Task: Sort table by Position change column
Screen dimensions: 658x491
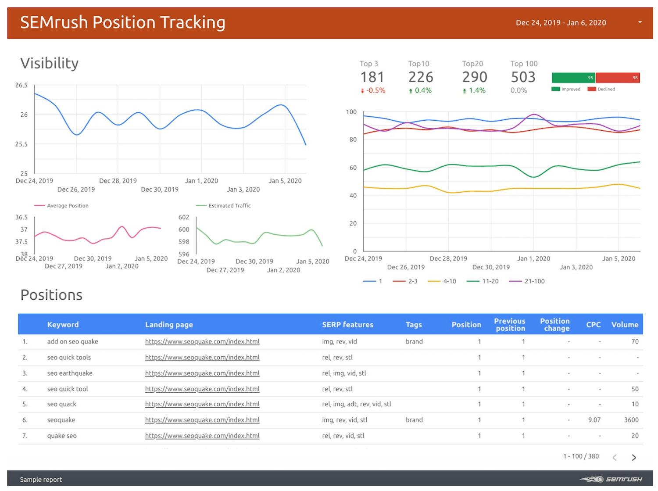Action: click(x=555, y=325)
